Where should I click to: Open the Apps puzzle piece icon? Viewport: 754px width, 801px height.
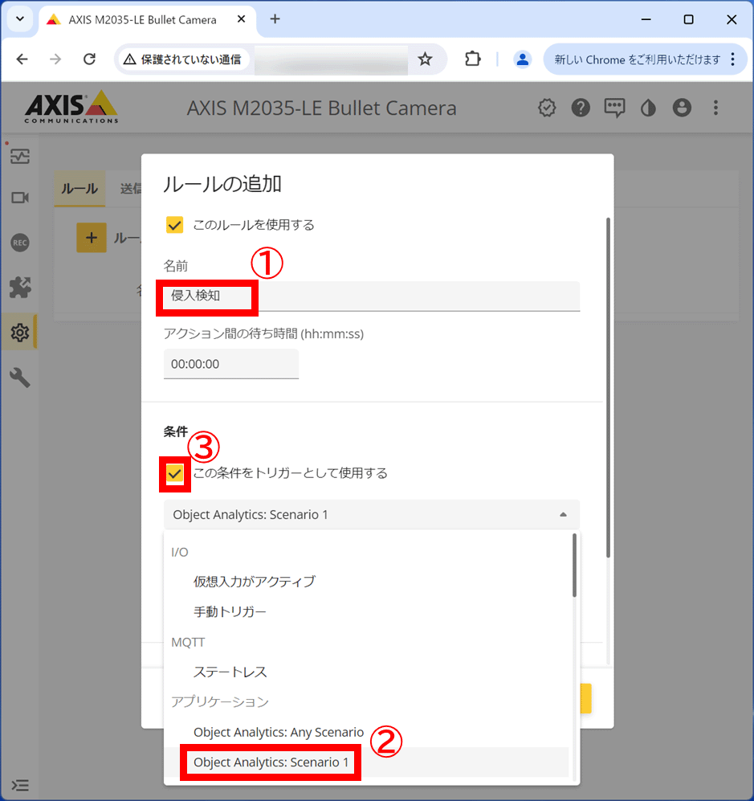tap(20, 288)
